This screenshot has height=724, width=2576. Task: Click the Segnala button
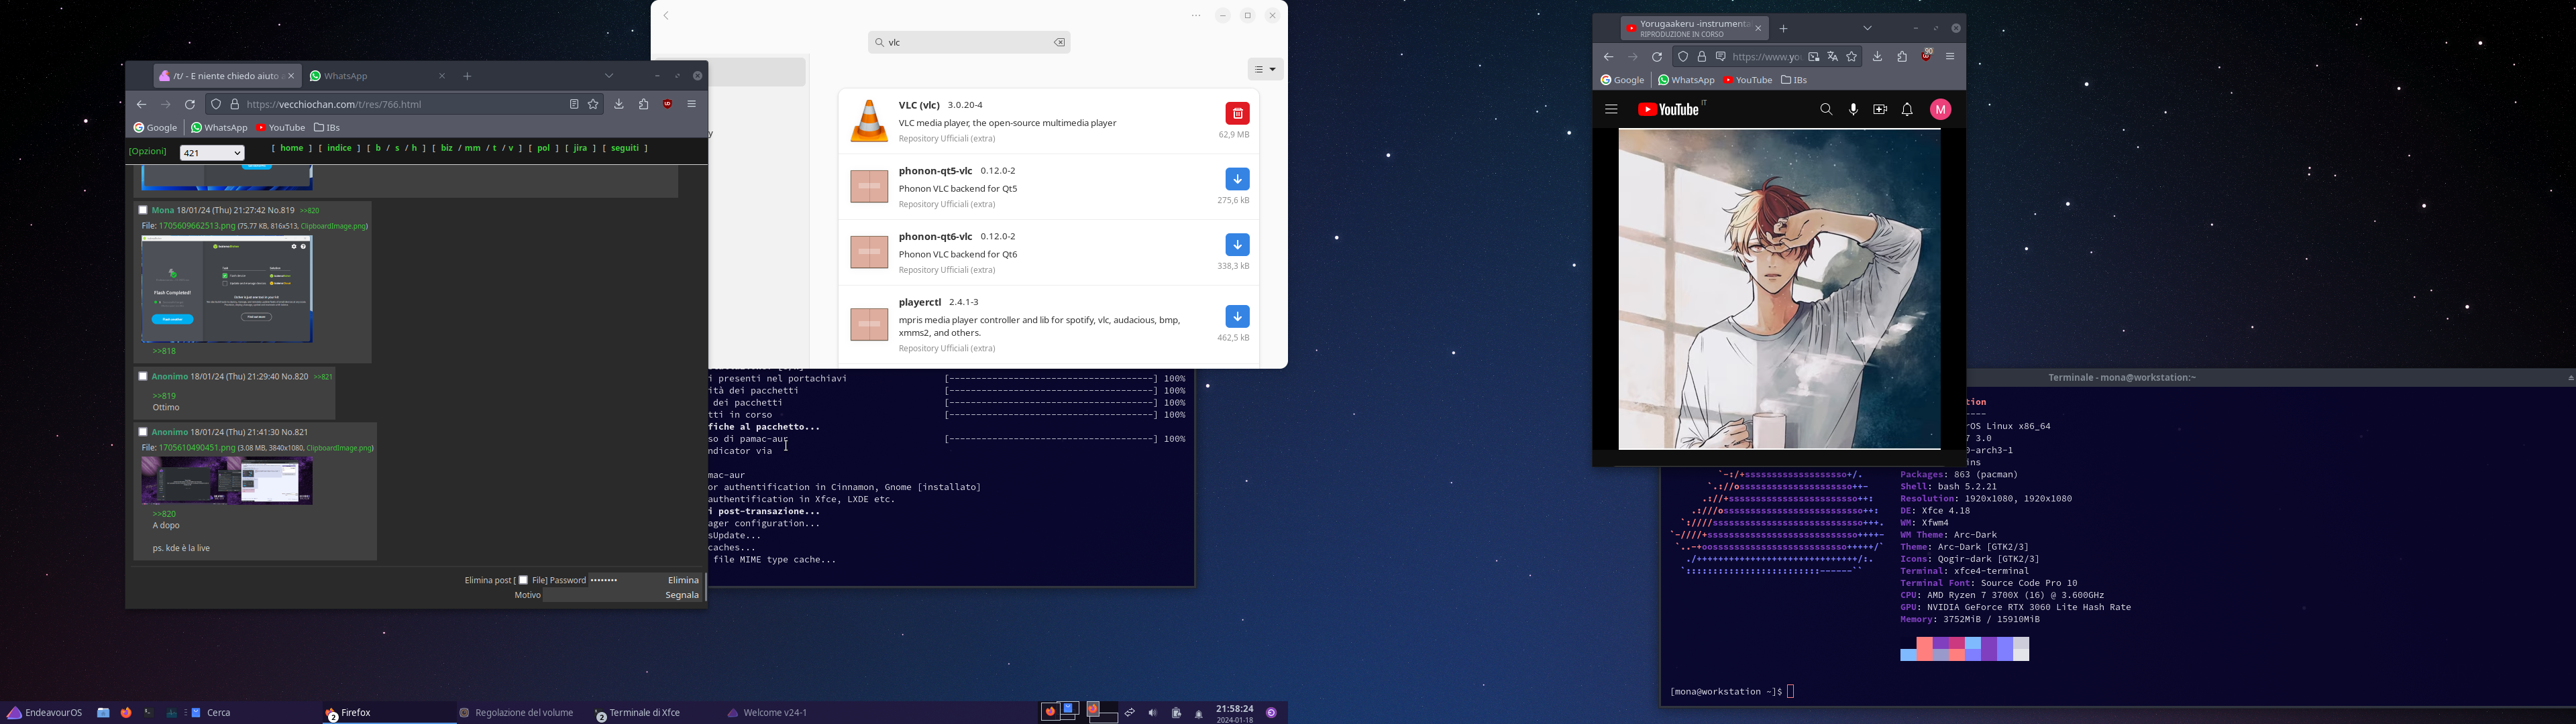click(682, 595)
